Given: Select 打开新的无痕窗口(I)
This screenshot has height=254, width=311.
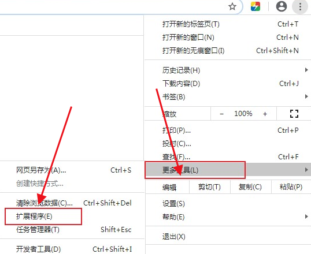Looking at the screenshot, I should tap(228, 51).
